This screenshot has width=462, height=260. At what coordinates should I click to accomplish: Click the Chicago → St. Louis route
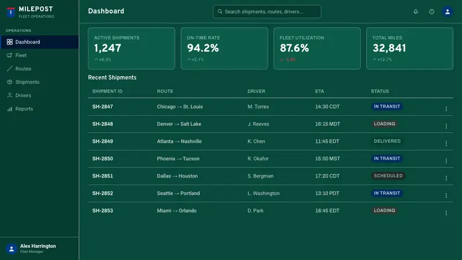pos(180,107)
